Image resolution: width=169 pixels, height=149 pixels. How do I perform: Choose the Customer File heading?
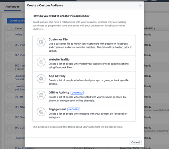(58, 39)
